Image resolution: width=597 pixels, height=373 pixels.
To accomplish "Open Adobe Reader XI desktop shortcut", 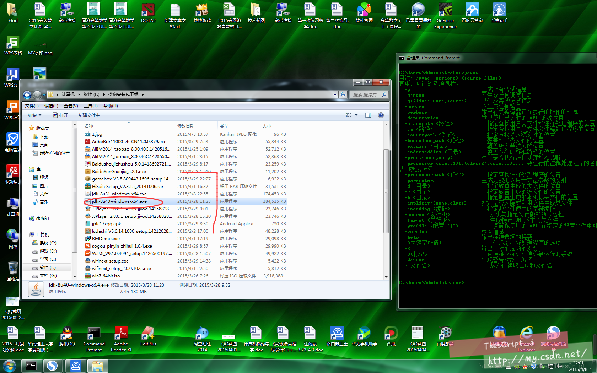I will point(121,339).
